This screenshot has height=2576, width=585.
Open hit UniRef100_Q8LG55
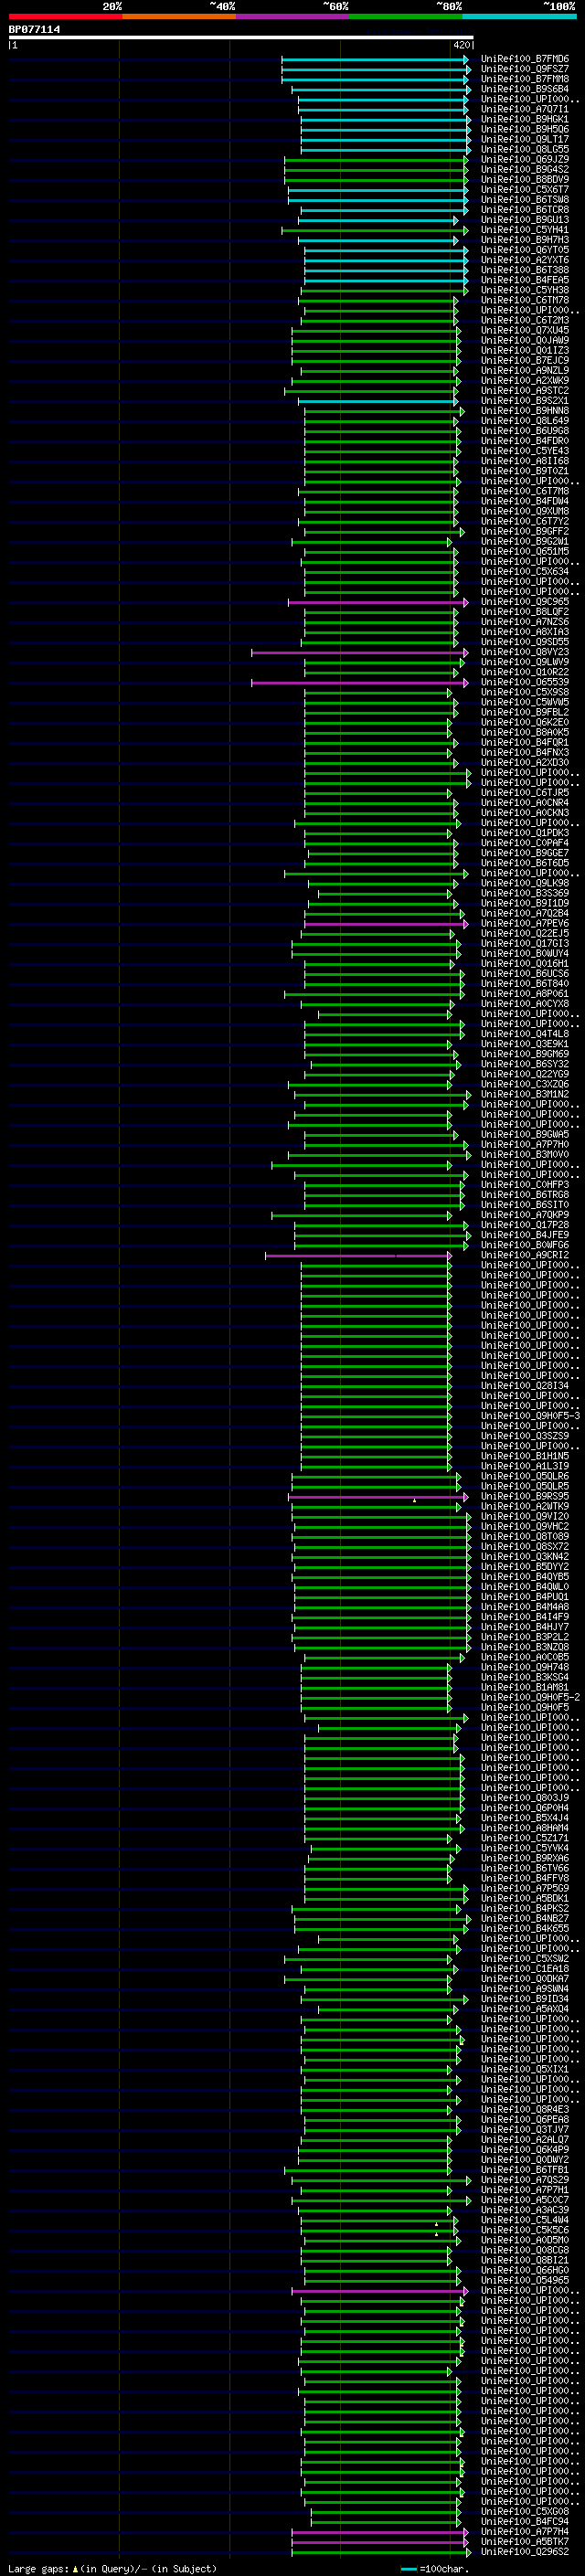(x=525, y=149)
